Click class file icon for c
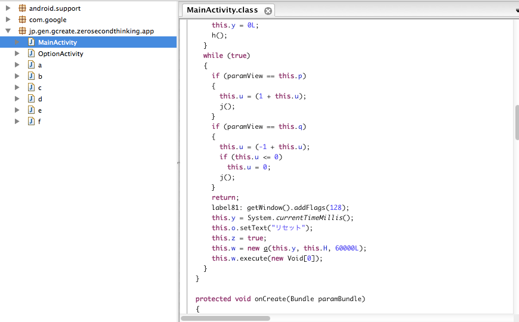 (x=31, y=88)
